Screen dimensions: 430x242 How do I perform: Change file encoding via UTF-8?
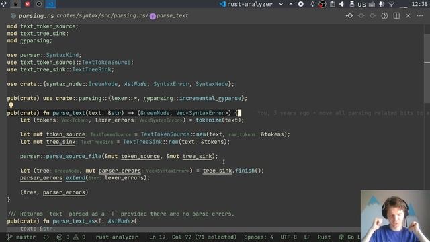[x=288, y=237]
